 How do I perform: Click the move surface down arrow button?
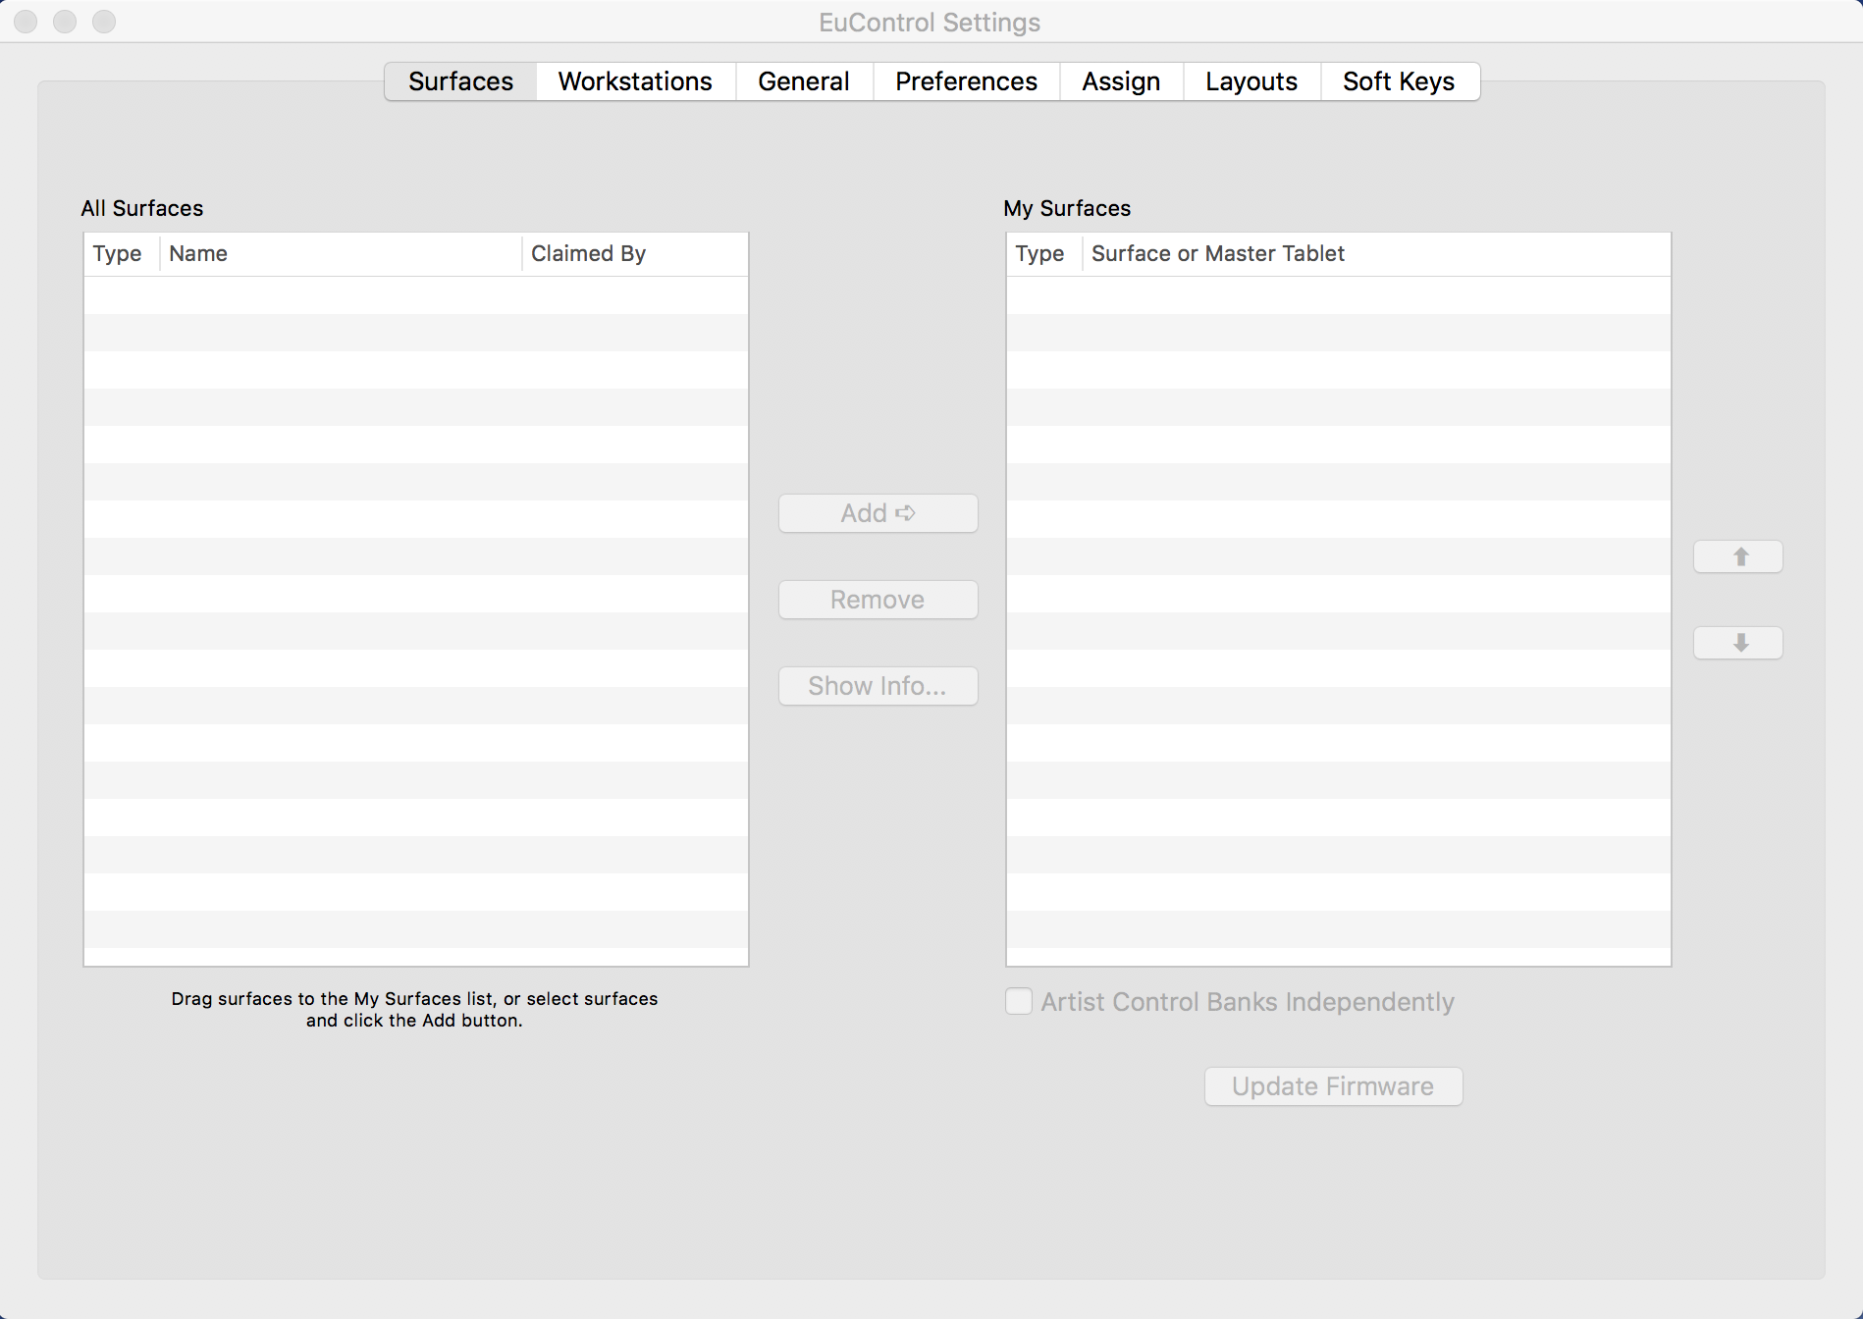click(1738, 643)
